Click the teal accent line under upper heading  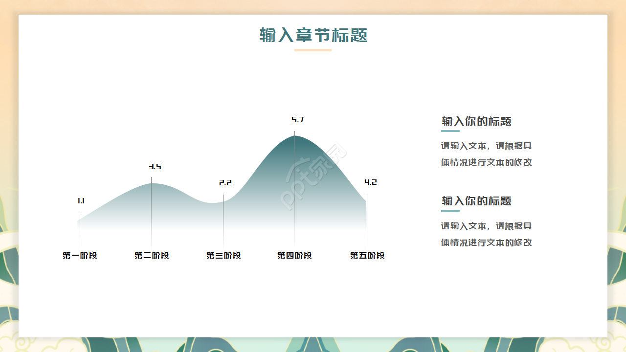pyautogui.click(x=450, y=131)
